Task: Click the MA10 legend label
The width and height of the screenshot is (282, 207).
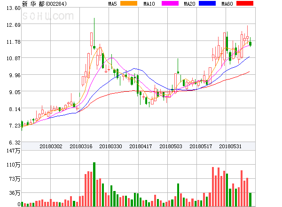Action: tap(149, 4)
